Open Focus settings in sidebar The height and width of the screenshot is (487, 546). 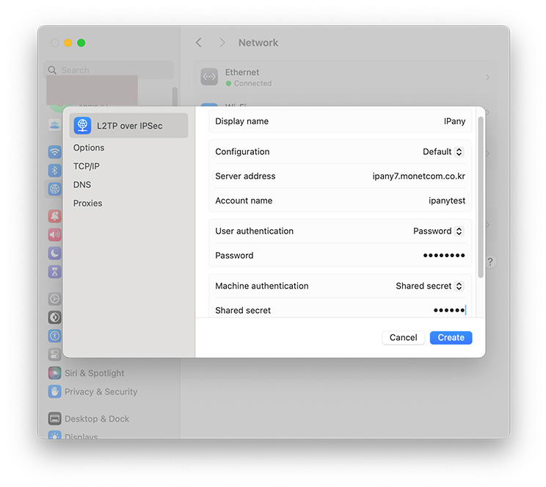pyautogui.click(x=54, y=253)
